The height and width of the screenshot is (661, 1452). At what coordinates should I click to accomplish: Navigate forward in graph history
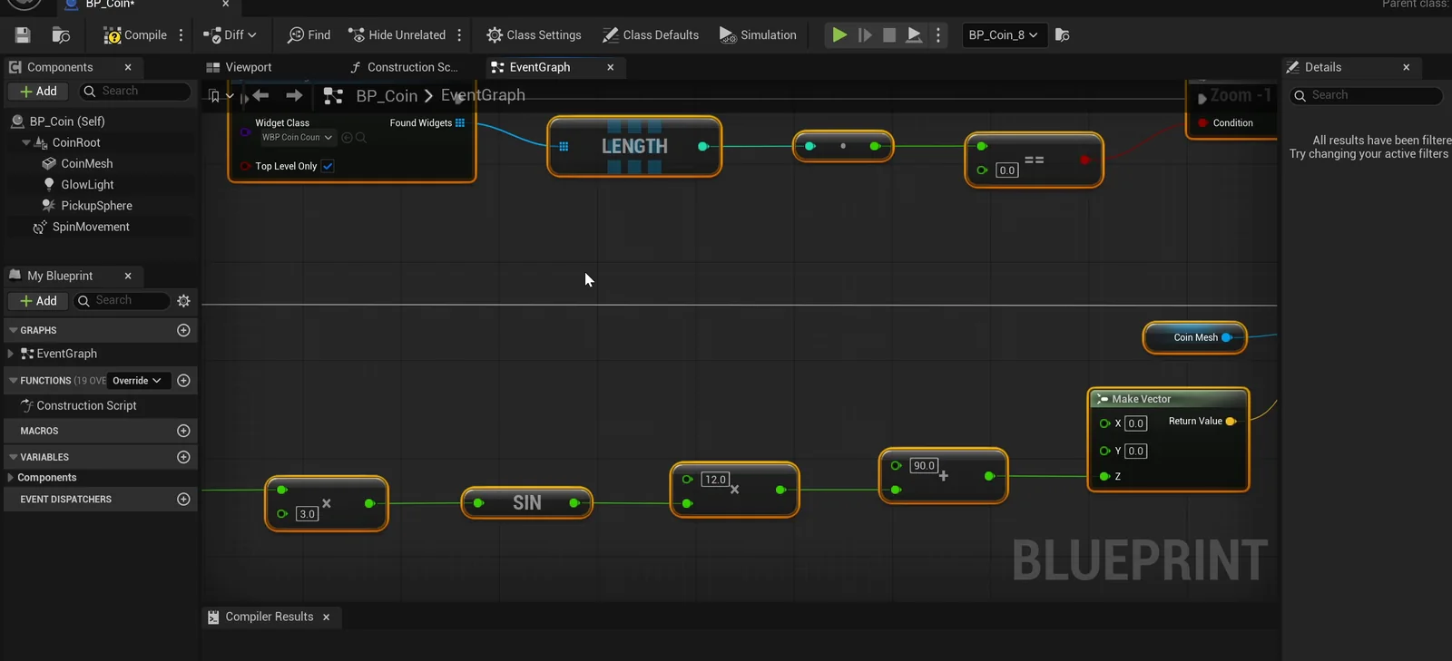pyautogui.click(x=294, y=95)
